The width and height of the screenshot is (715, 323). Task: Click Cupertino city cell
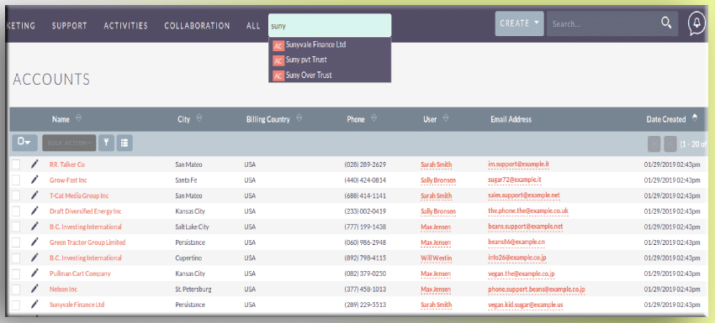coord(188,258)
